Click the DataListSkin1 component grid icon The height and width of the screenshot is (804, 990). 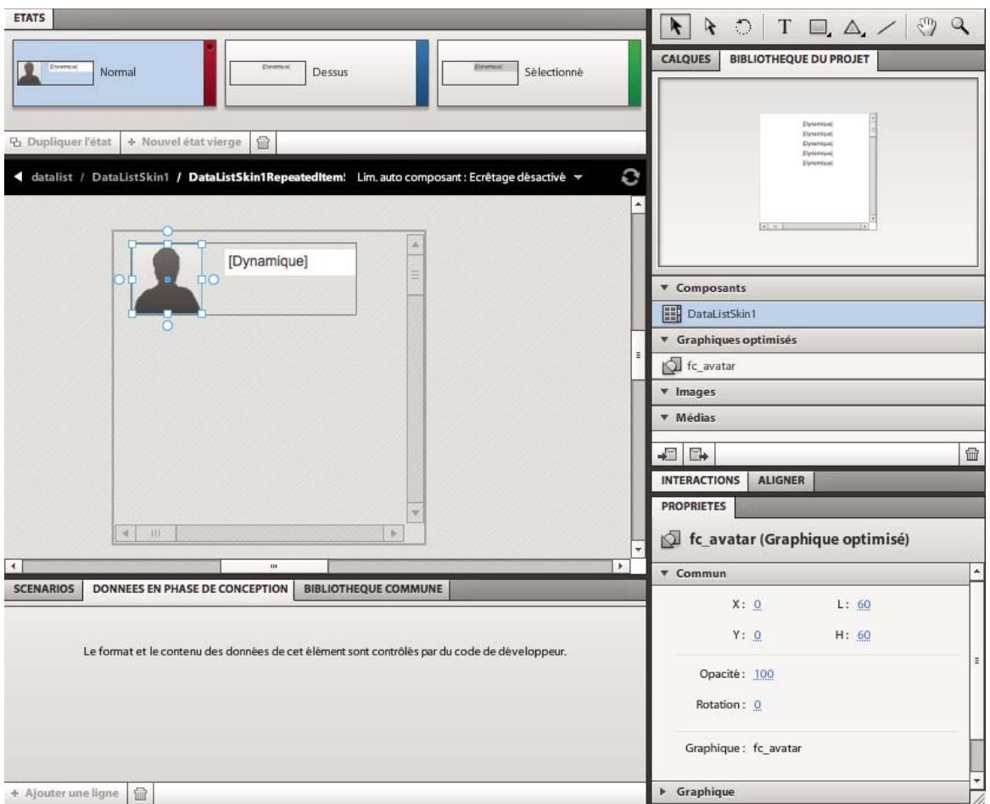(671, 314)
